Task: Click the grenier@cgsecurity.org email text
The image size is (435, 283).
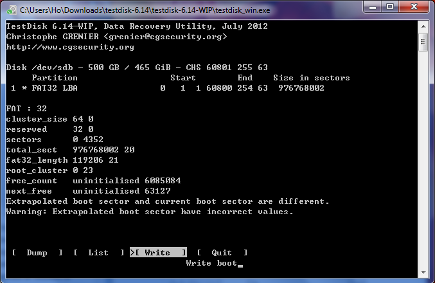Action: (x=165, y=37)
